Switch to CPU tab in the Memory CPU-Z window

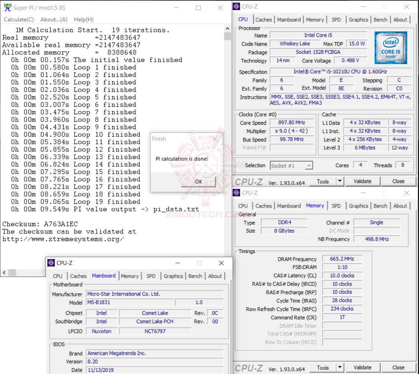[243, 206]
